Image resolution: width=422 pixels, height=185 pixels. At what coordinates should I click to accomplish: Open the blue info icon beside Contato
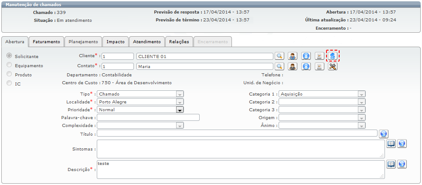pos(306,66)
